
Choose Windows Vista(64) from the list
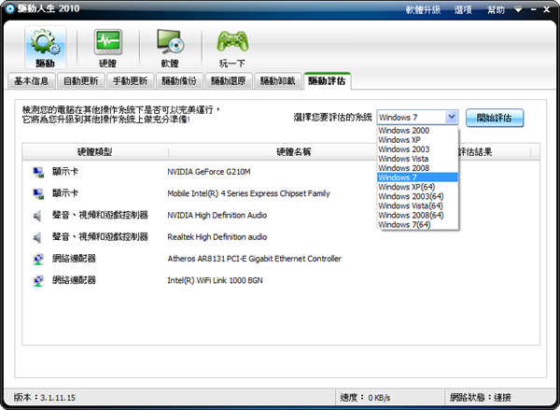coord(418,205)
